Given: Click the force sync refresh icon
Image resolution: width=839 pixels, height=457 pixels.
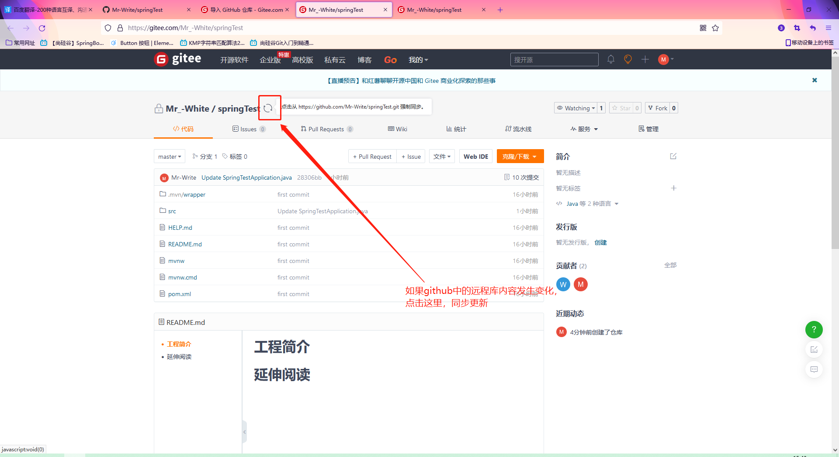Looking at the screenshot, I should [x=268, y=108].
